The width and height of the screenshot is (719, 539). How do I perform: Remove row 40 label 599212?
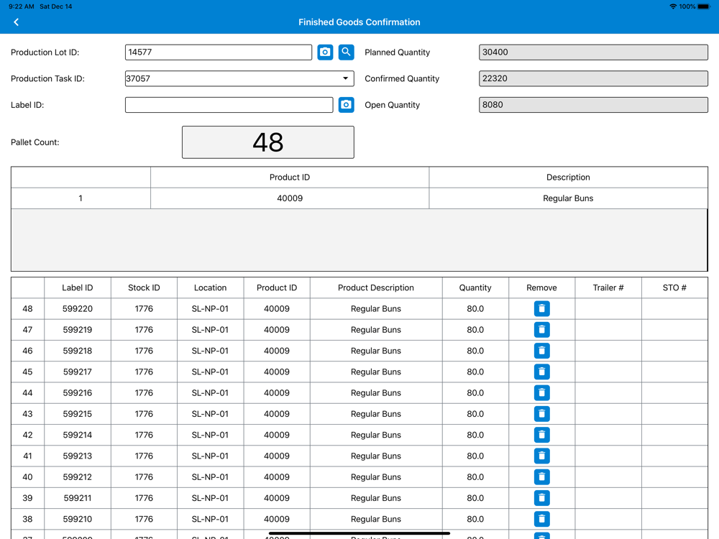541,477
